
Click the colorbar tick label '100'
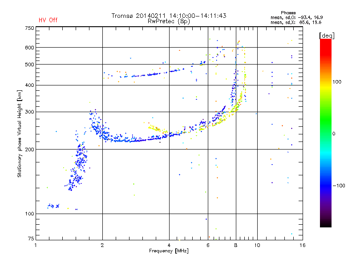point(337,82)
